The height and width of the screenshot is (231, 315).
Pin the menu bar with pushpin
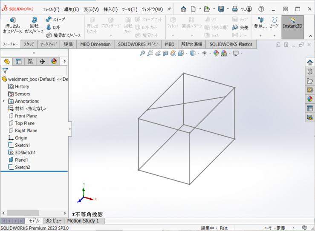[169, 9]
